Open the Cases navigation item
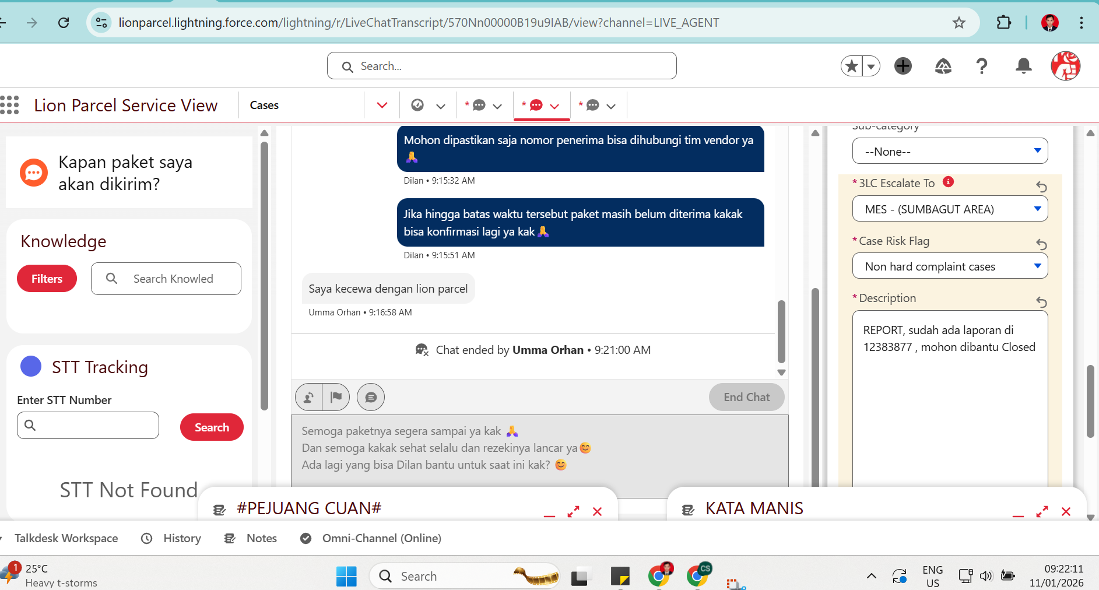The image size is (1099, 590). coord(264,106)
